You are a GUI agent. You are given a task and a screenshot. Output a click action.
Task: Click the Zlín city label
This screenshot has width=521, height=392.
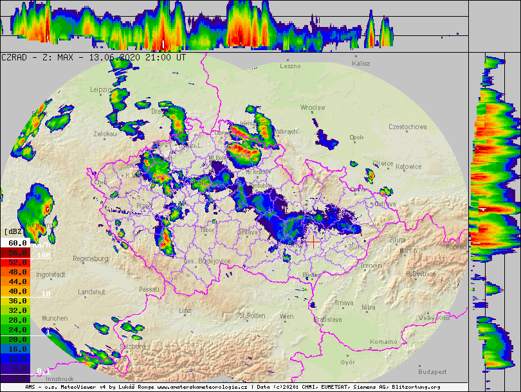pos(353,247)
